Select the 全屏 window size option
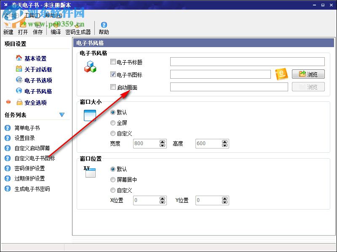 (x=112, y=123)
